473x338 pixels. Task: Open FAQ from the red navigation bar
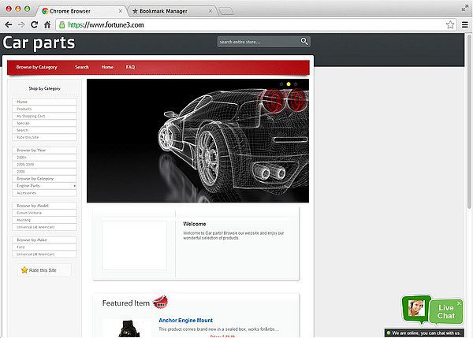pyautogui.click(x=130, y=67)
